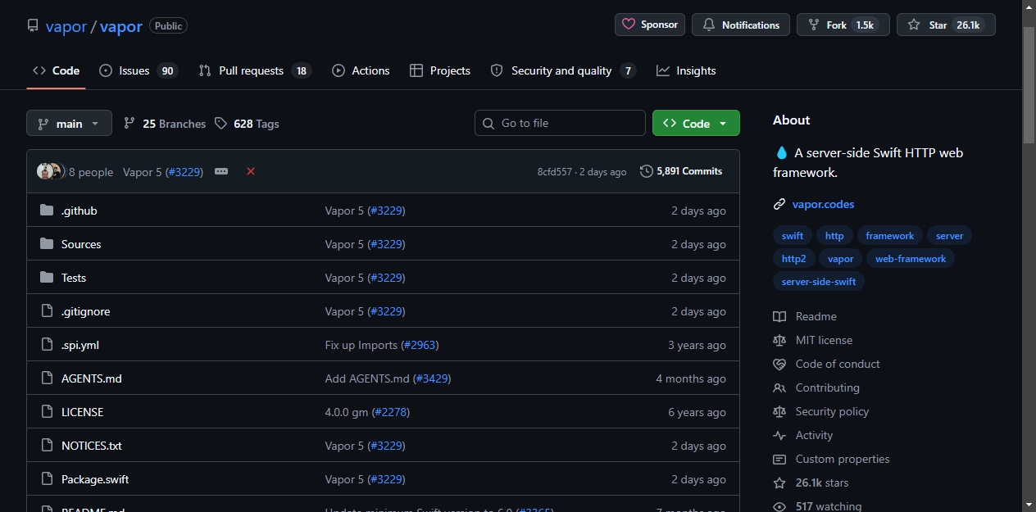Open the Package.swift file

click(95, 479)
